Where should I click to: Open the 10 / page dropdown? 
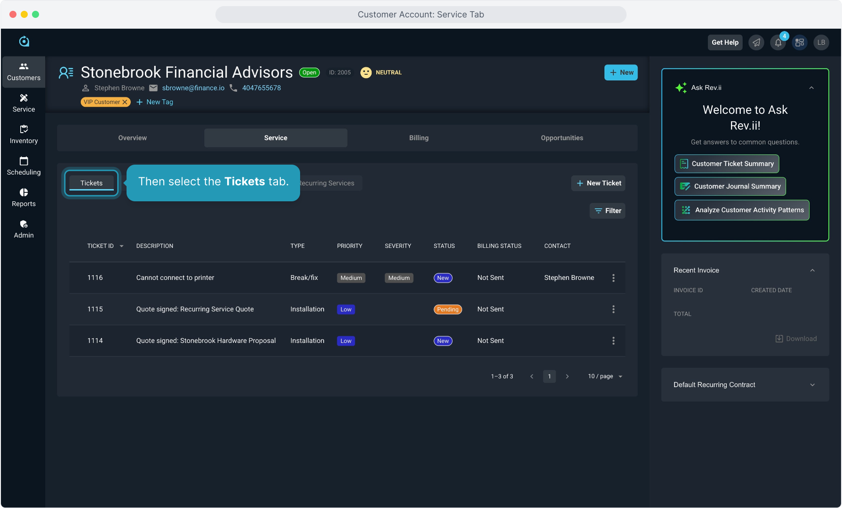pos(605,376)
